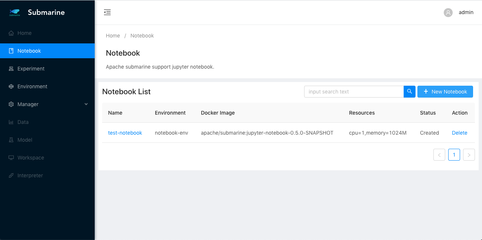Expand the Manager submenu arrow
The height and width of the screenshot is (240, 482).
click(86, 104)
